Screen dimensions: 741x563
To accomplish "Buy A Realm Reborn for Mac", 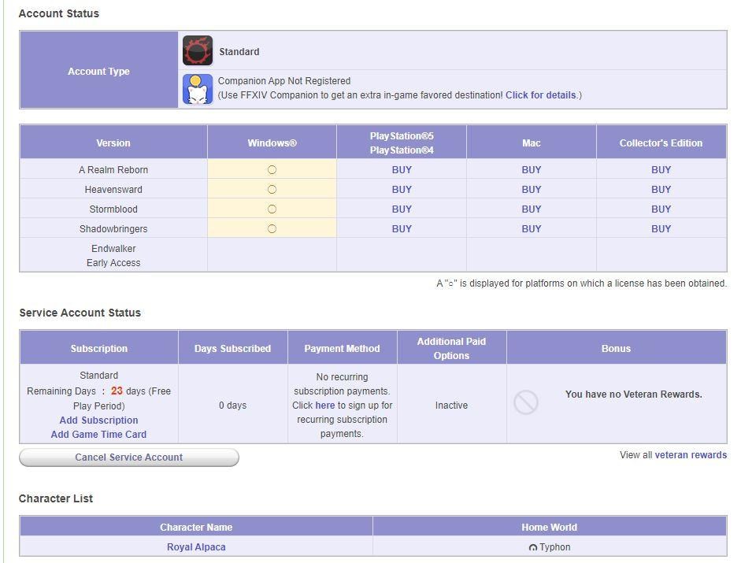I will pos(532,170).
